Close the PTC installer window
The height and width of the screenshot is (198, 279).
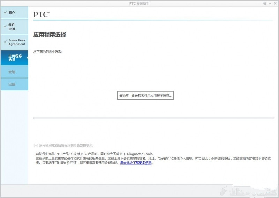point(275,3)
